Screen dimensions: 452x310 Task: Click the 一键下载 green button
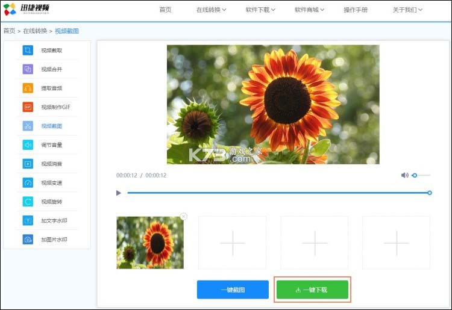coord(312,290)
